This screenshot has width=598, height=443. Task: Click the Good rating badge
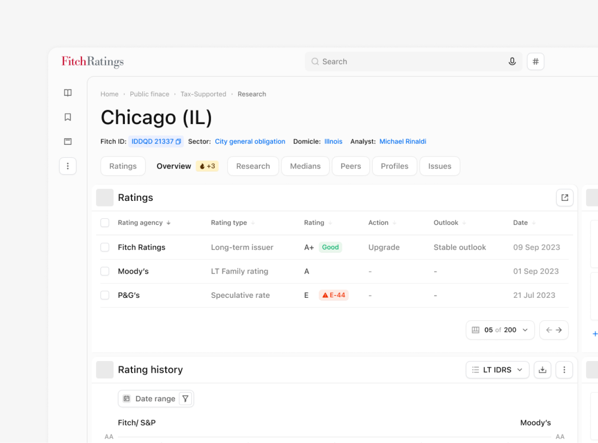[x=330, y=247]
